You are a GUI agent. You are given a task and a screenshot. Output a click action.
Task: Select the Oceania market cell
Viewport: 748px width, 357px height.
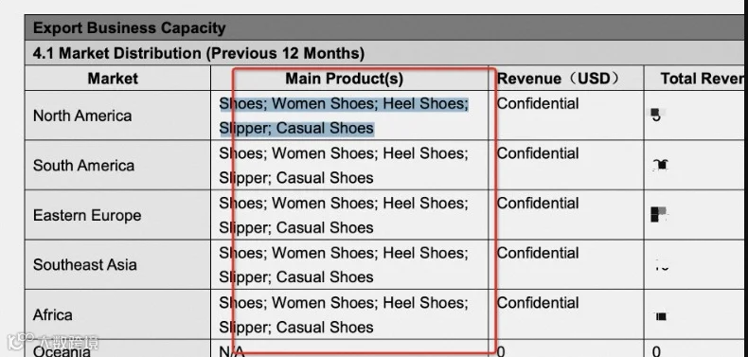pos(62,352)
